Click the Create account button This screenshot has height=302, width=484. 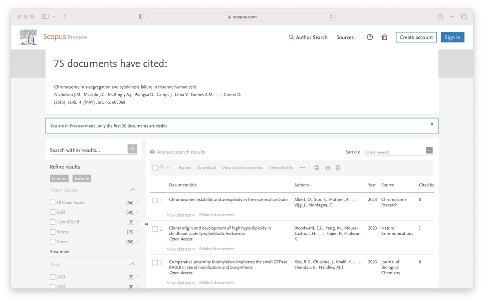tap(416, 37)
